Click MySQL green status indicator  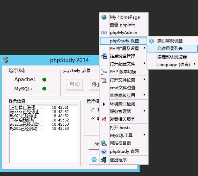tap(44, 89)
